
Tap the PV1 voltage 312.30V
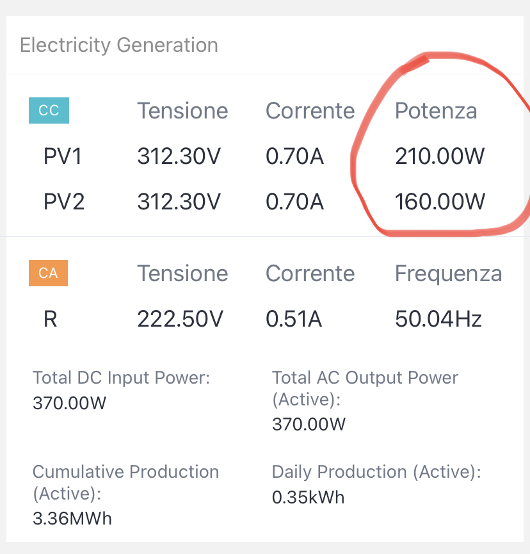(x=179, y=156)
